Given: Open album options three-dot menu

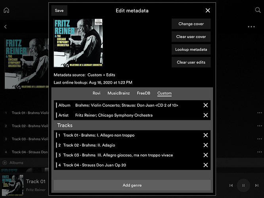Looking at the screenshot, I should point(251,27).
